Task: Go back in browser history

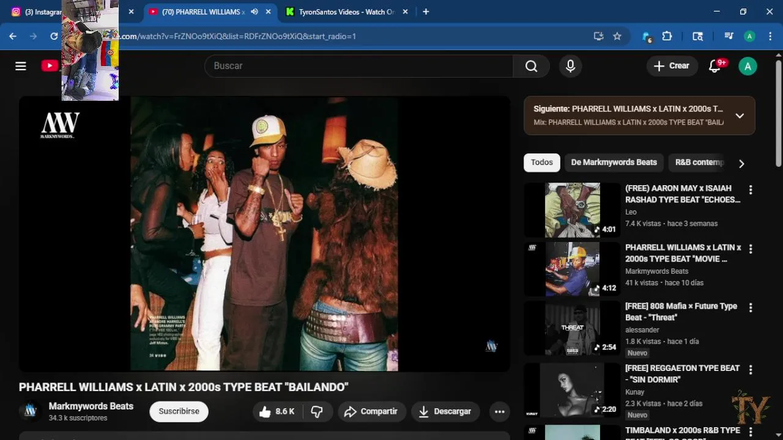Action: (13, 36)
